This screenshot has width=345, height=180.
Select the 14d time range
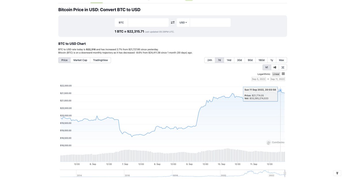(229, 60)
